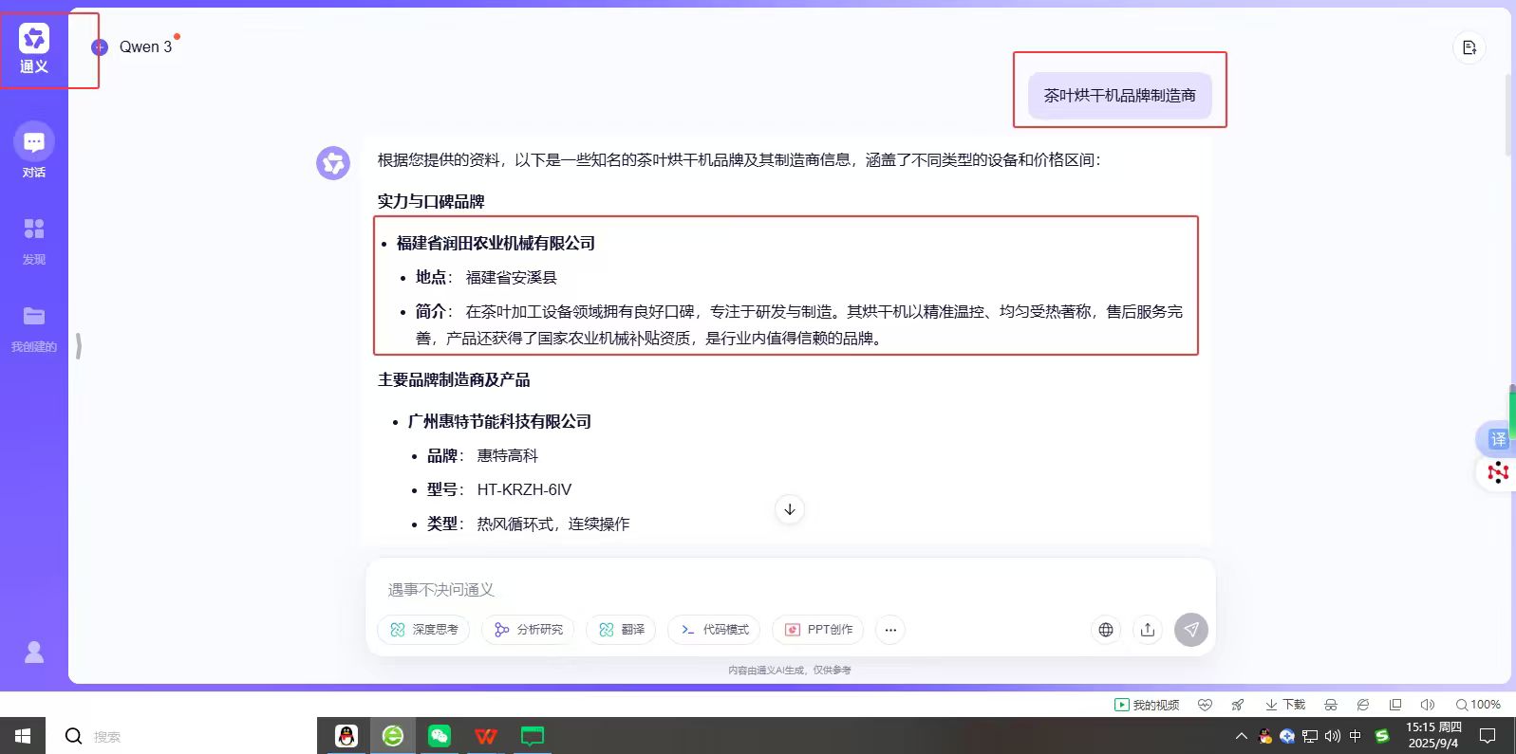Expand more tools with the ellipsis button

(890, 630)
